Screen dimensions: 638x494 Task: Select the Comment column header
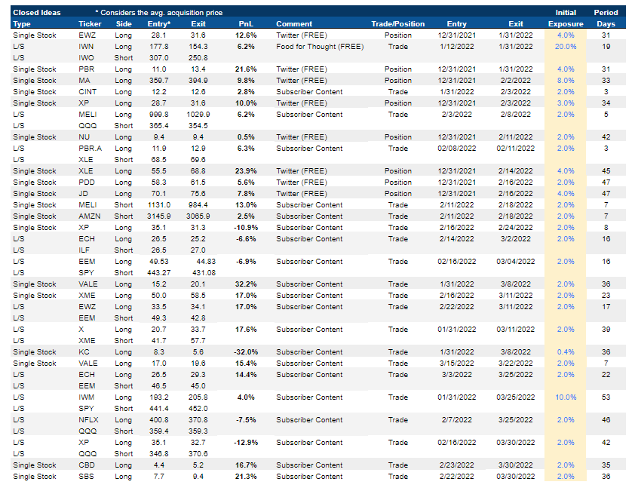tap(294, 24)
